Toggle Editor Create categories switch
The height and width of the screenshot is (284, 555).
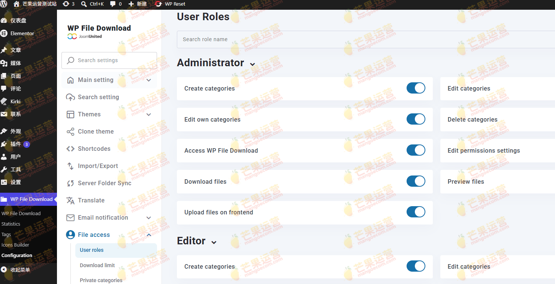(x=416, y=266)
